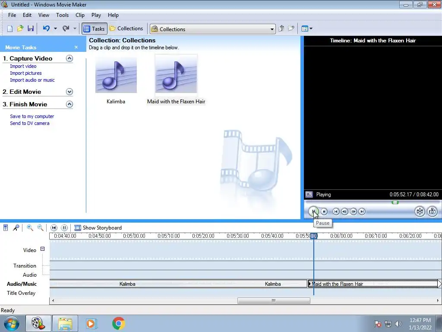
Task: Open the File menu
Action: (x=12, y=15)
